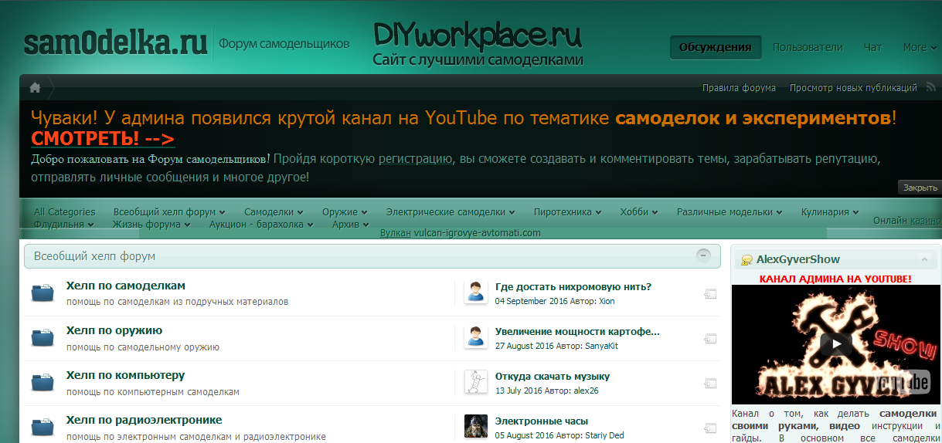
Task: Go to forum home via house icon
Action: coord(35,87)
